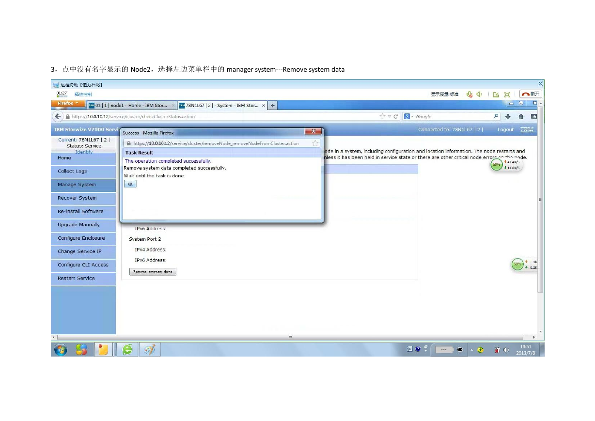The image size is (595, 421).
Task: Open the green browser icon on the taskbar
Action: (x=127, y=350)
